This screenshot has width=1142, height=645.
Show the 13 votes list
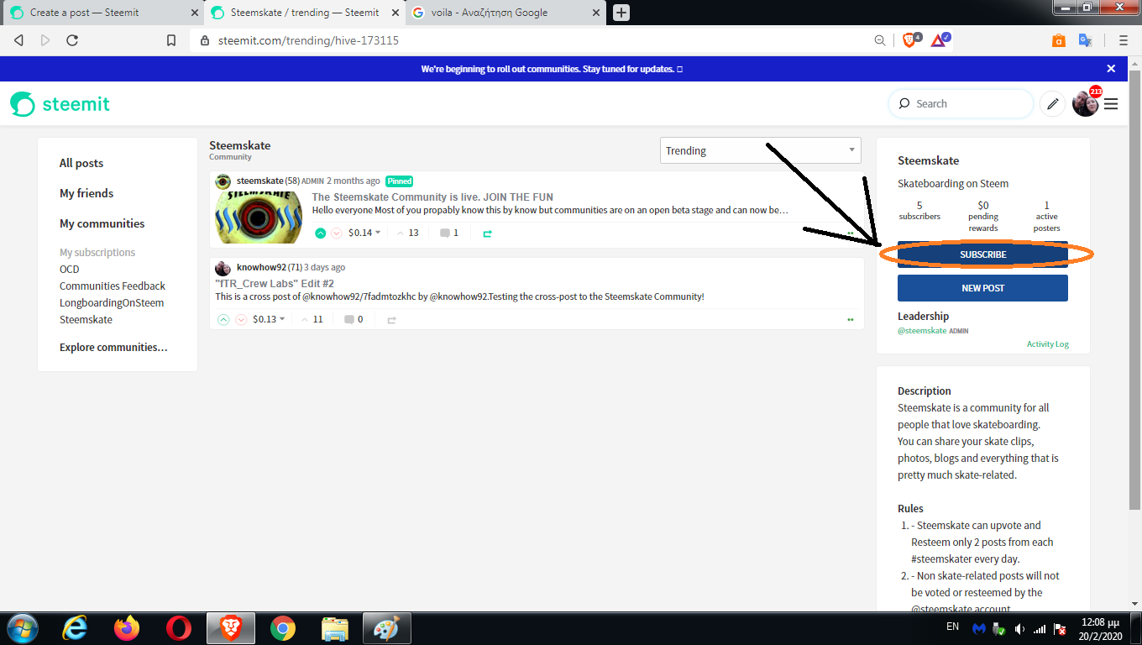point(407,233)
